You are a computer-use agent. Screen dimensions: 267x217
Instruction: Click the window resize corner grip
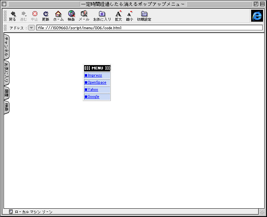coord(262,212)
